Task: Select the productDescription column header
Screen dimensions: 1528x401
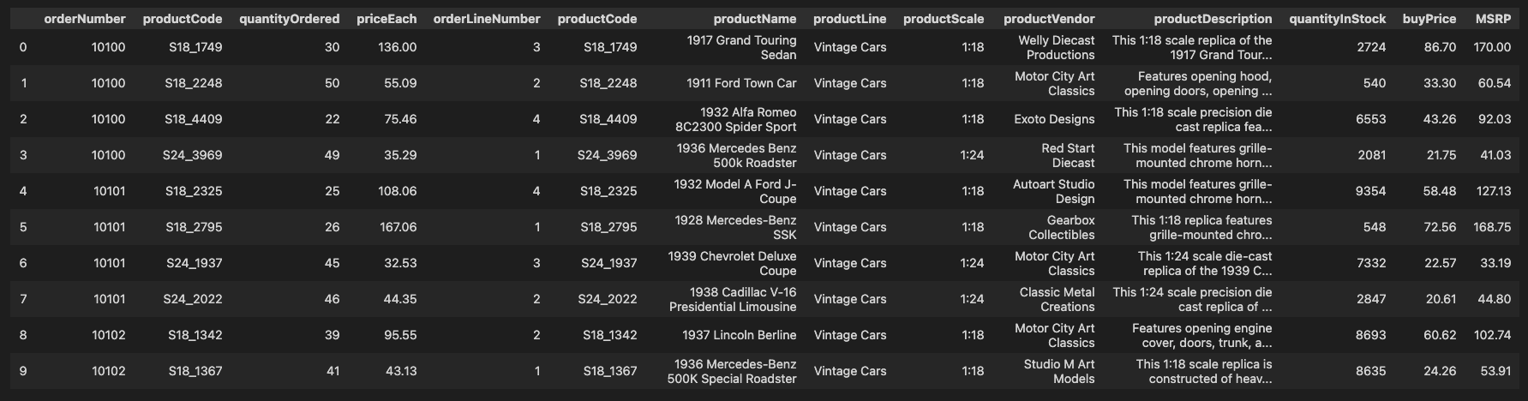Action: click(1213, 19)
